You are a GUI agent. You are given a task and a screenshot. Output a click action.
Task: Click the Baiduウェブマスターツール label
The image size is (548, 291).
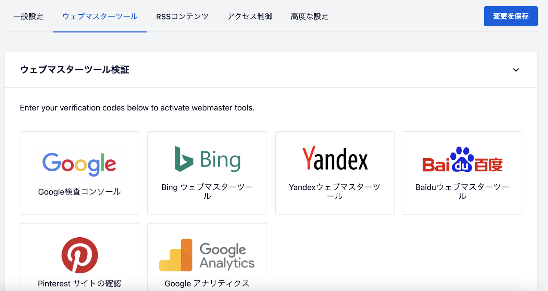(462, 191)
